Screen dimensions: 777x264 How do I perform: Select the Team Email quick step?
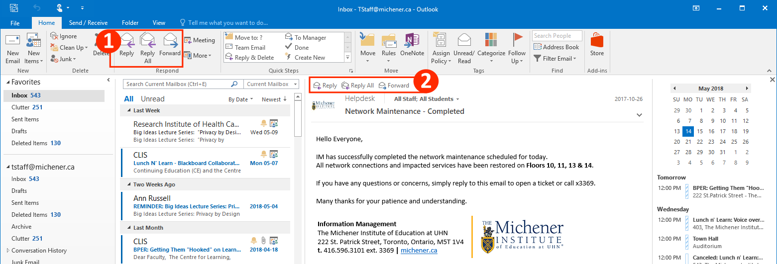245,48
